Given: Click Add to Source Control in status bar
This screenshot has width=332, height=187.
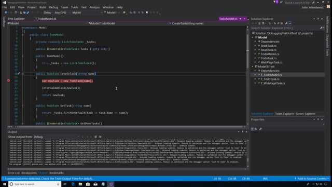Looking at the screenshot, I should click(x=311, y=179).
